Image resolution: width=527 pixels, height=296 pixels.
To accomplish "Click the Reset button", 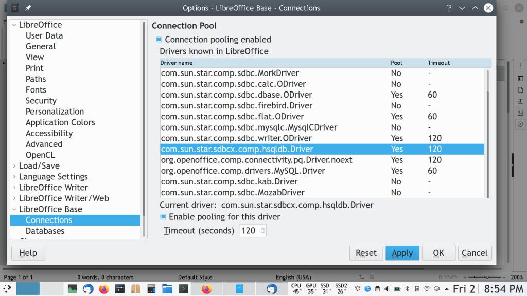I will pyautogui.click(x=366, y=253).
